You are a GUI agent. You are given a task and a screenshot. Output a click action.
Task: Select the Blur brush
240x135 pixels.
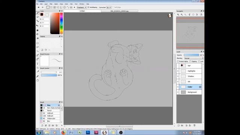coord(50,121)
